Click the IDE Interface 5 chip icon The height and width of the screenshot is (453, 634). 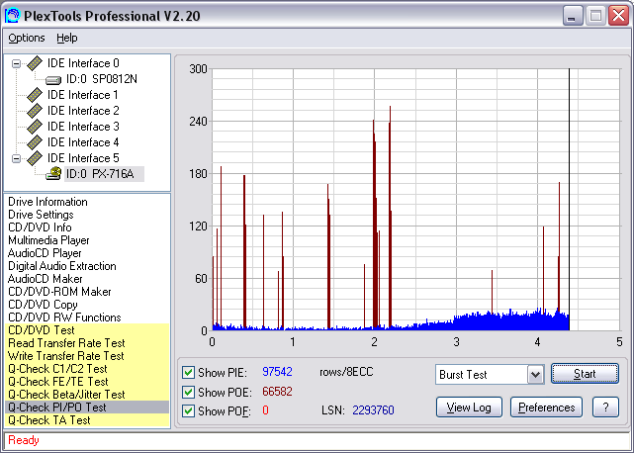coord(35,158)
